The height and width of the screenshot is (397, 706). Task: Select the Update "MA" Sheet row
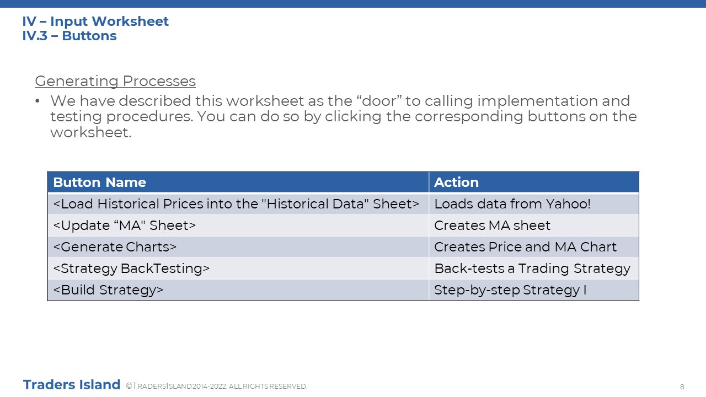pyautogui.click(x=343, y=226)
